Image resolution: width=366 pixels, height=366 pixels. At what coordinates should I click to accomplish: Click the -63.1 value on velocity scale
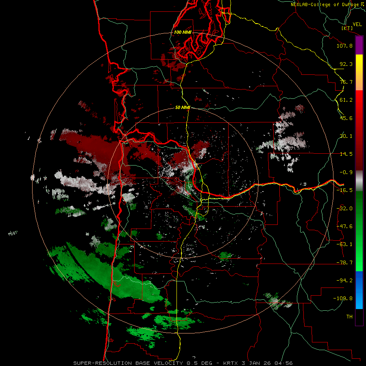344,244
